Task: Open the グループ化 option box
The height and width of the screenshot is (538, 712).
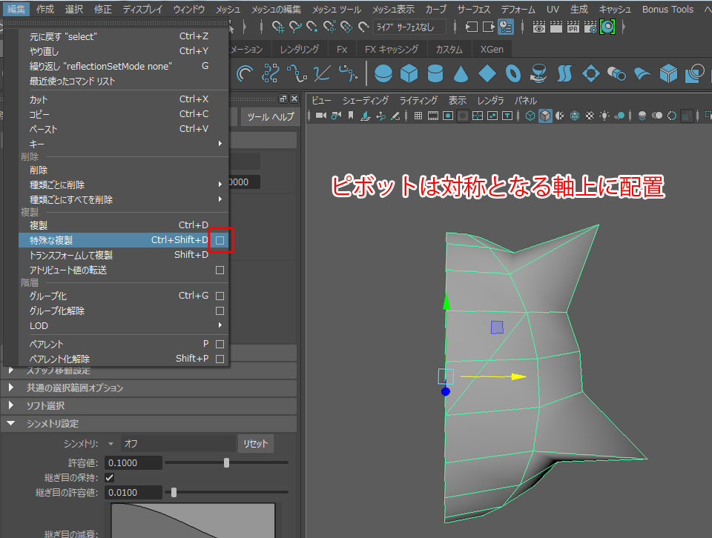Action: [x=220, y=296]
